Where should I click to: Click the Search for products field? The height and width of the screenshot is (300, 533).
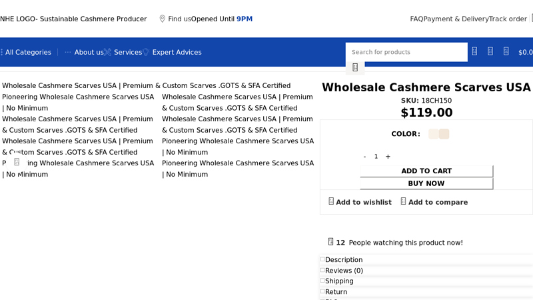click(x=406, y=52)
